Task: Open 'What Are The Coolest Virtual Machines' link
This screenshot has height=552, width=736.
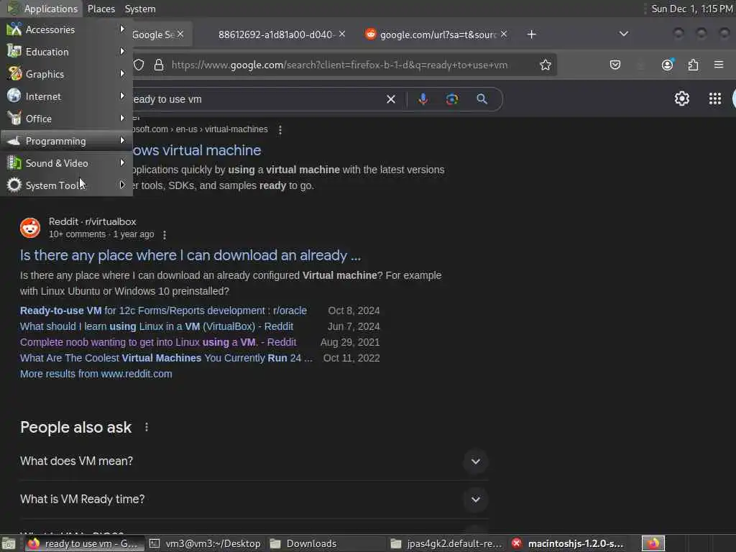Action: coord(166,358)
